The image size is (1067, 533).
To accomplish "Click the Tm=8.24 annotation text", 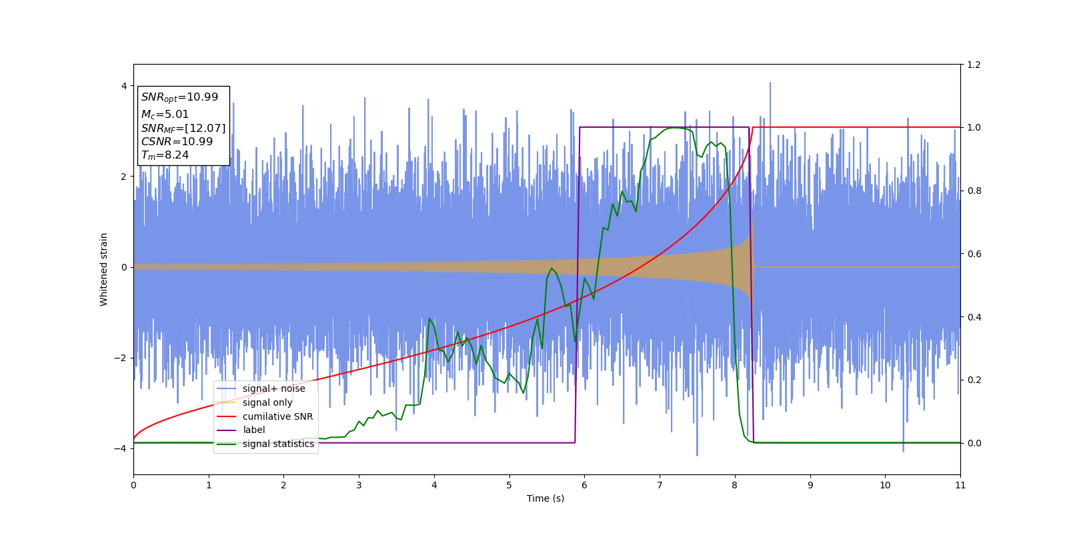I will tap(165, 155).
